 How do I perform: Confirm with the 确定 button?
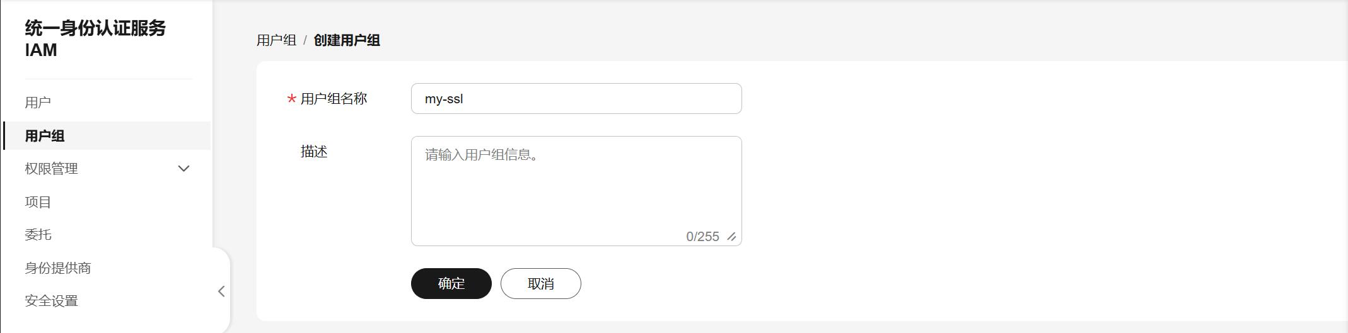pos(451,284)
